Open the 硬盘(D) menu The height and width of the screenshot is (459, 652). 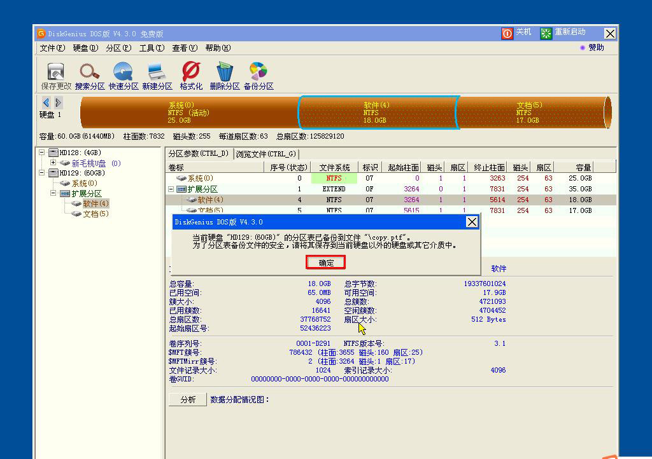point(85,48)
